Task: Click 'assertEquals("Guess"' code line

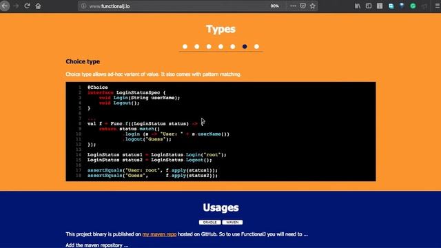Action: coord(152,176)
